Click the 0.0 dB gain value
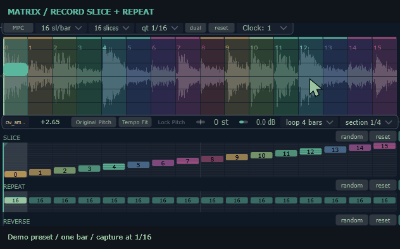This screenshot has height=249, width=400. pyautogui.click(x=266, y=122)
